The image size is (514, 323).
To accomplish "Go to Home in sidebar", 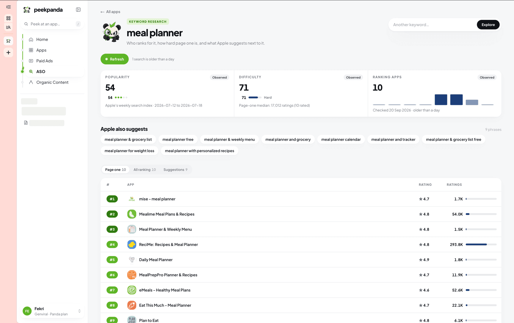I will [x=53, y=39].
